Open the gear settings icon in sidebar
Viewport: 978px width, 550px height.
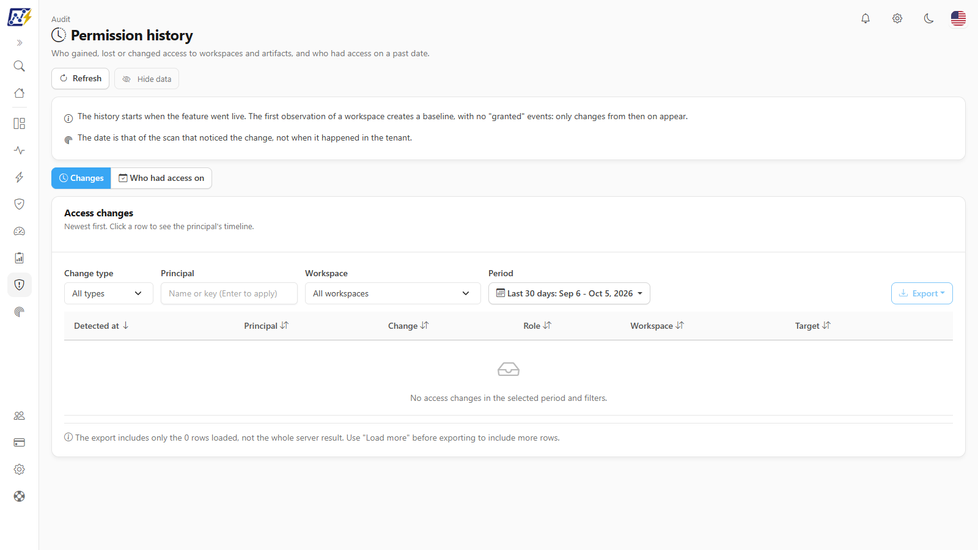[20, 469]
